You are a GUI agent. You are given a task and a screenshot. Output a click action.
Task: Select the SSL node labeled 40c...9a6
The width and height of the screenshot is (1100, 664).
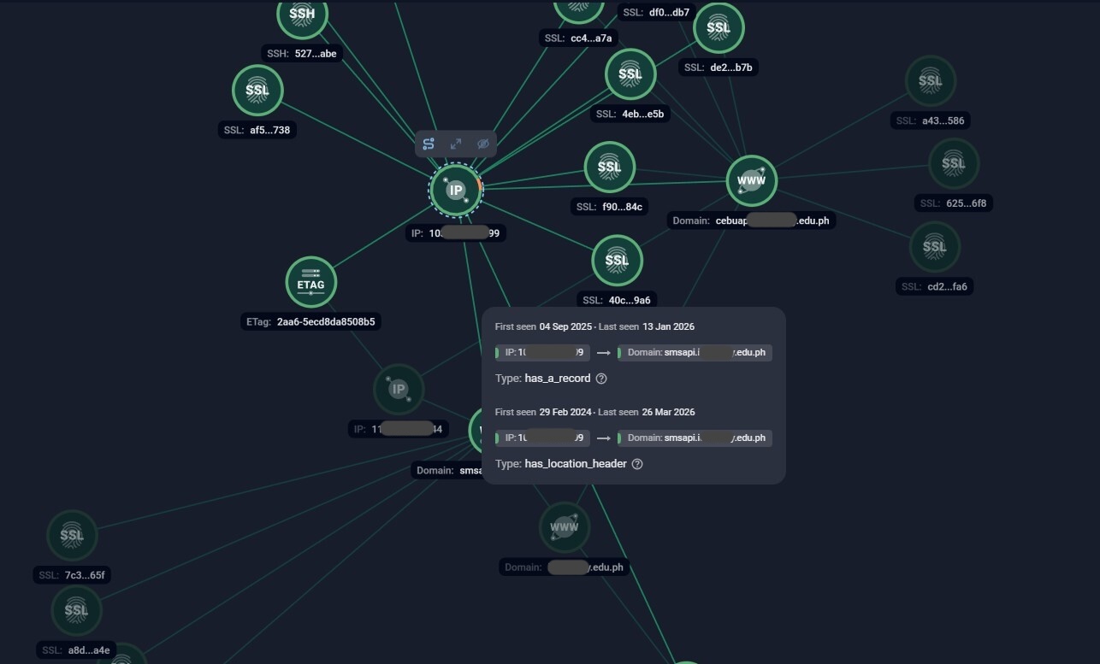(617, 260)
